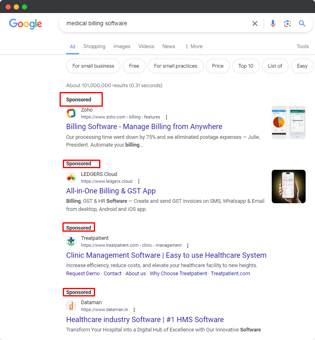The image size is (315, 340).
Task: Click the www.ledgers.cloud URL
Action: (x=106, y=181)
